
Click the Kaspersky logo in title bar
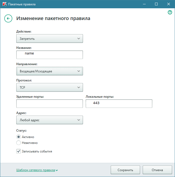point(5,4)
